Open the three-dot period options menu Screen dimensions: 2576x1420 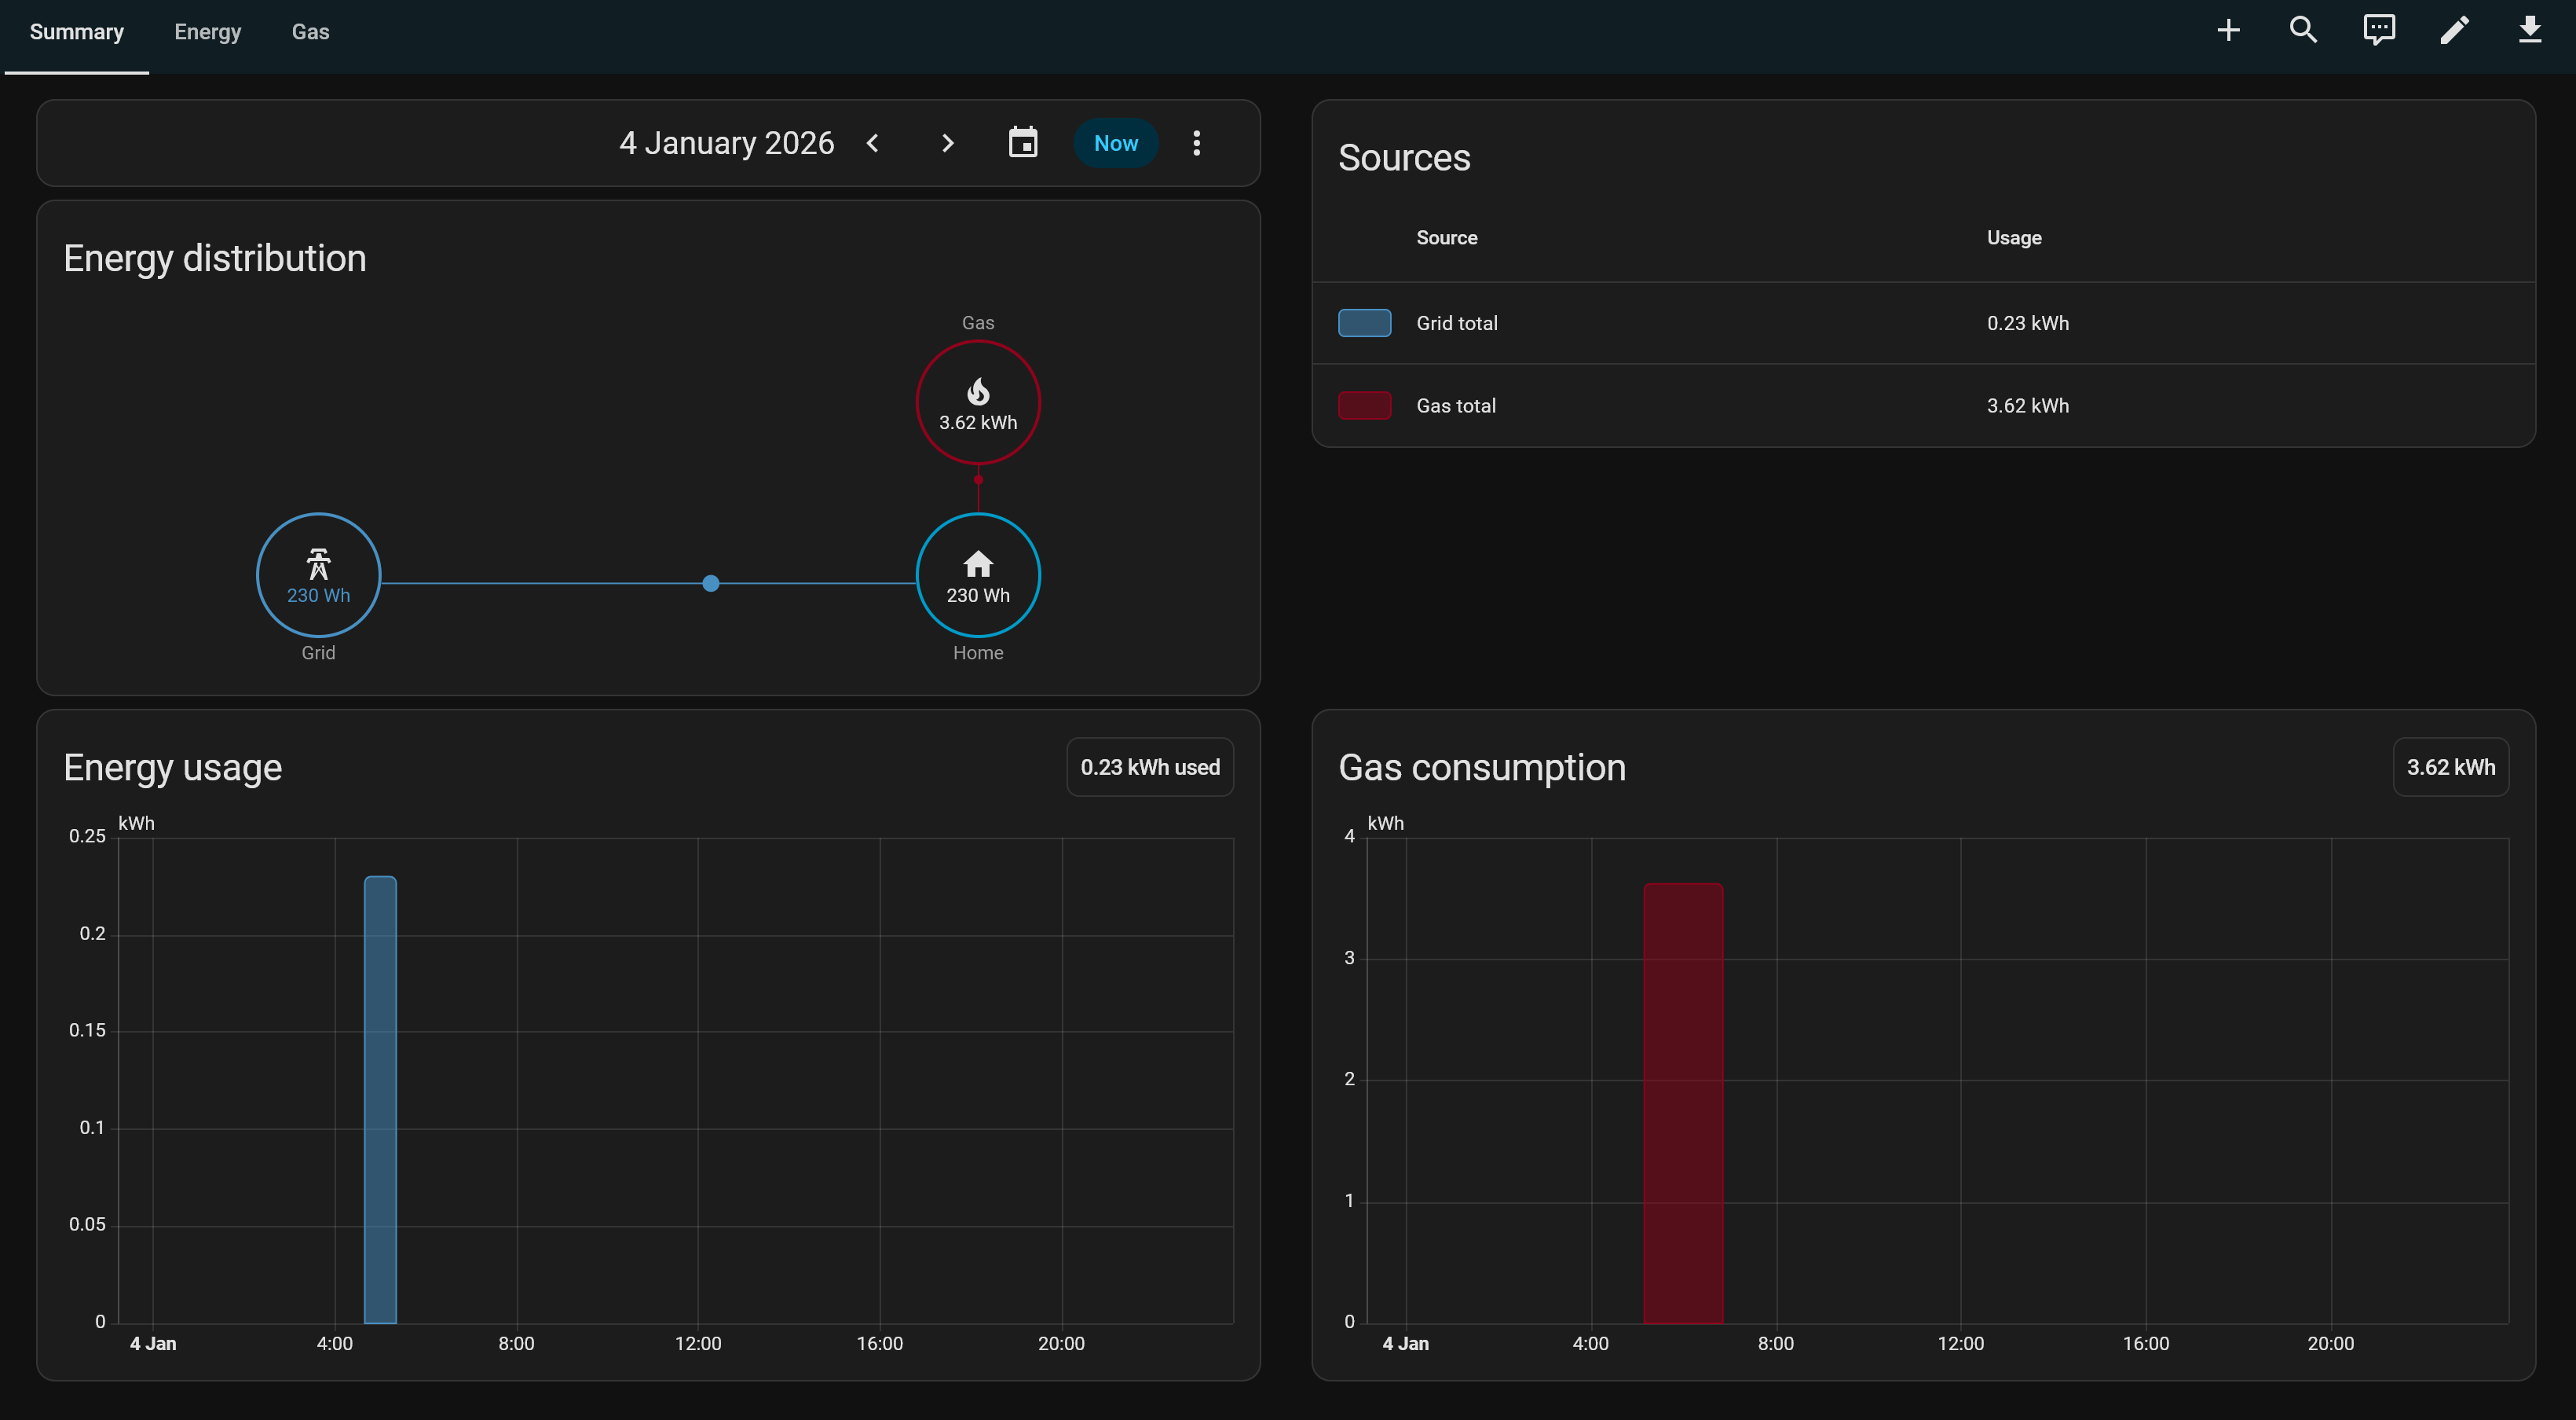pos(1196,143)
